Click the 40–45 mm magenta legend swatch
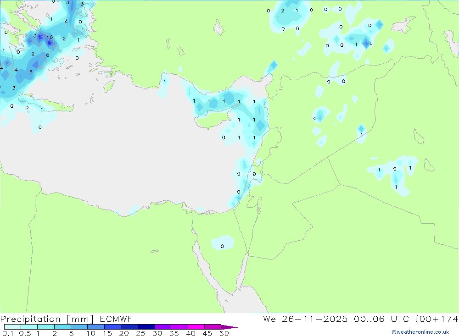 coord(196,327)
